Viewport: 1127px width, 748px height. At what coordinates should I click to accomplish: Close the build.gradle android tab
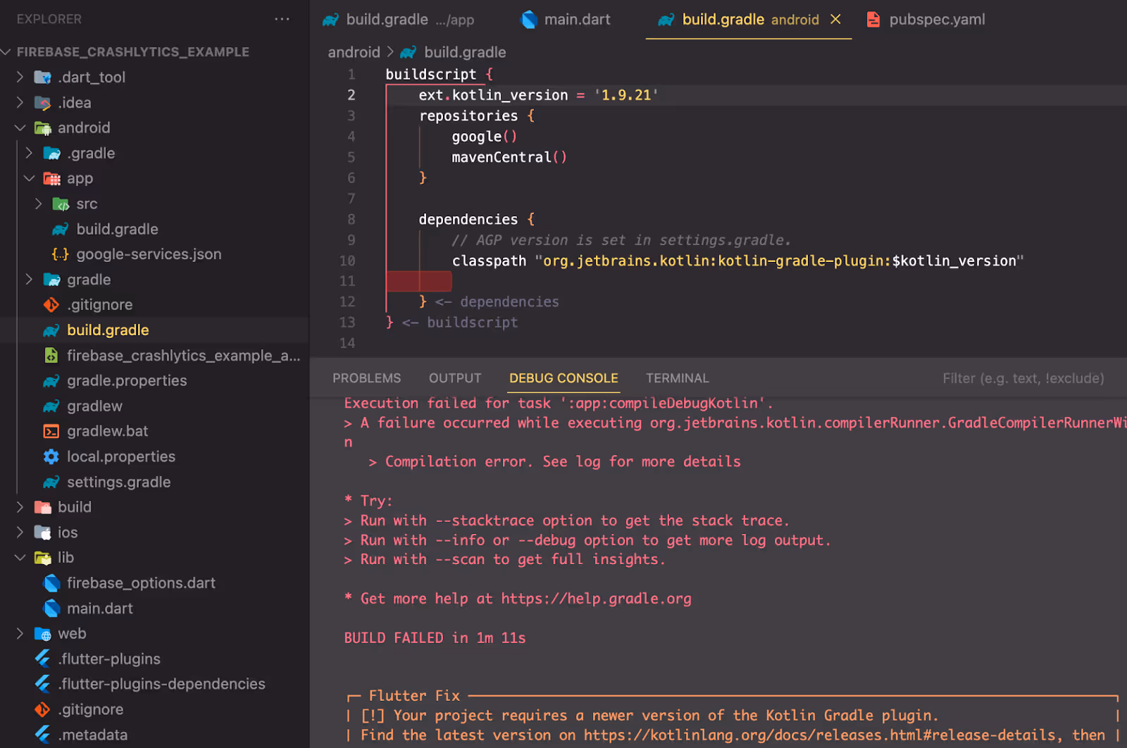coord(835,19)
